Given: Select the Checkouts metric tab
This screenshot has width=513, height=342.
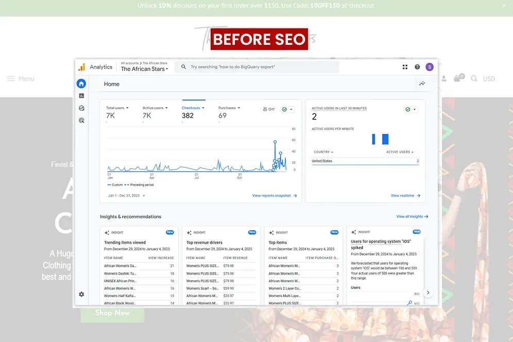Looking at the screenshot, I should click(x=193, y=108).
